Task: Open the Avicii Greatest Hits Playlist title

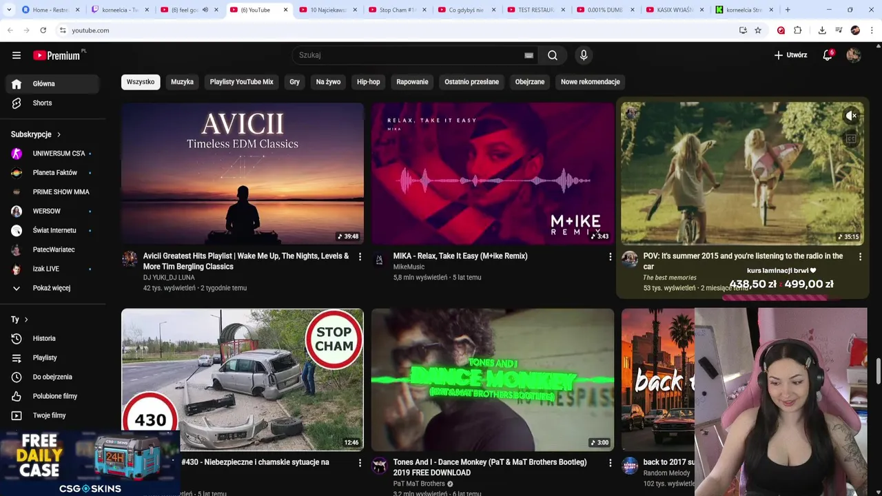Action: 246,261
